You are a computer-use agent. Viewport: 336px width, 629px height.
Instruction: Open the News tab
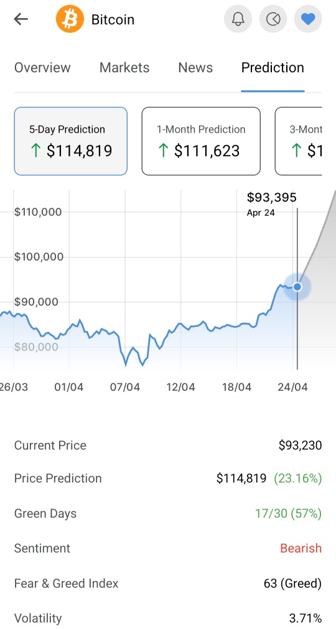pyautogui.click(x=195, y=67)
